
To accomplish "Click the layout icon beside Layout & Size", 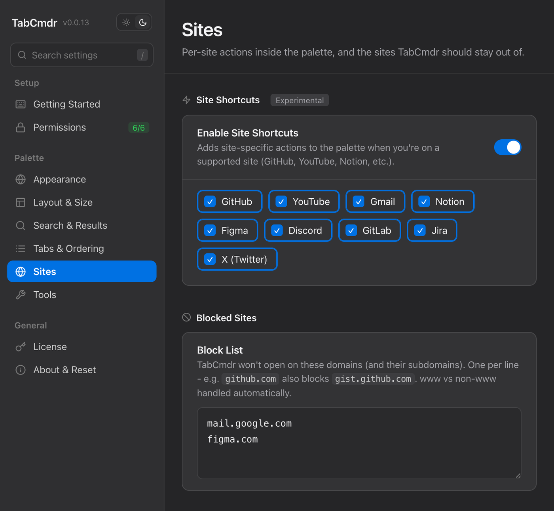I will [x=21, y=202].
